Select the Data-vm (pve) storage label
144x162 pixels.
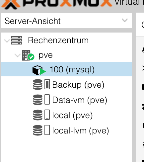point(80,100)
